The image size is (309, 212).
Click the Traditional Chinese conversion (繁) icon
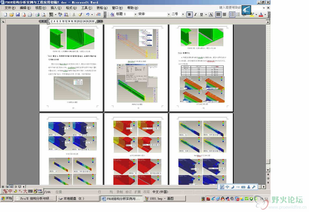pyautogui.click(x=51, y=15)
